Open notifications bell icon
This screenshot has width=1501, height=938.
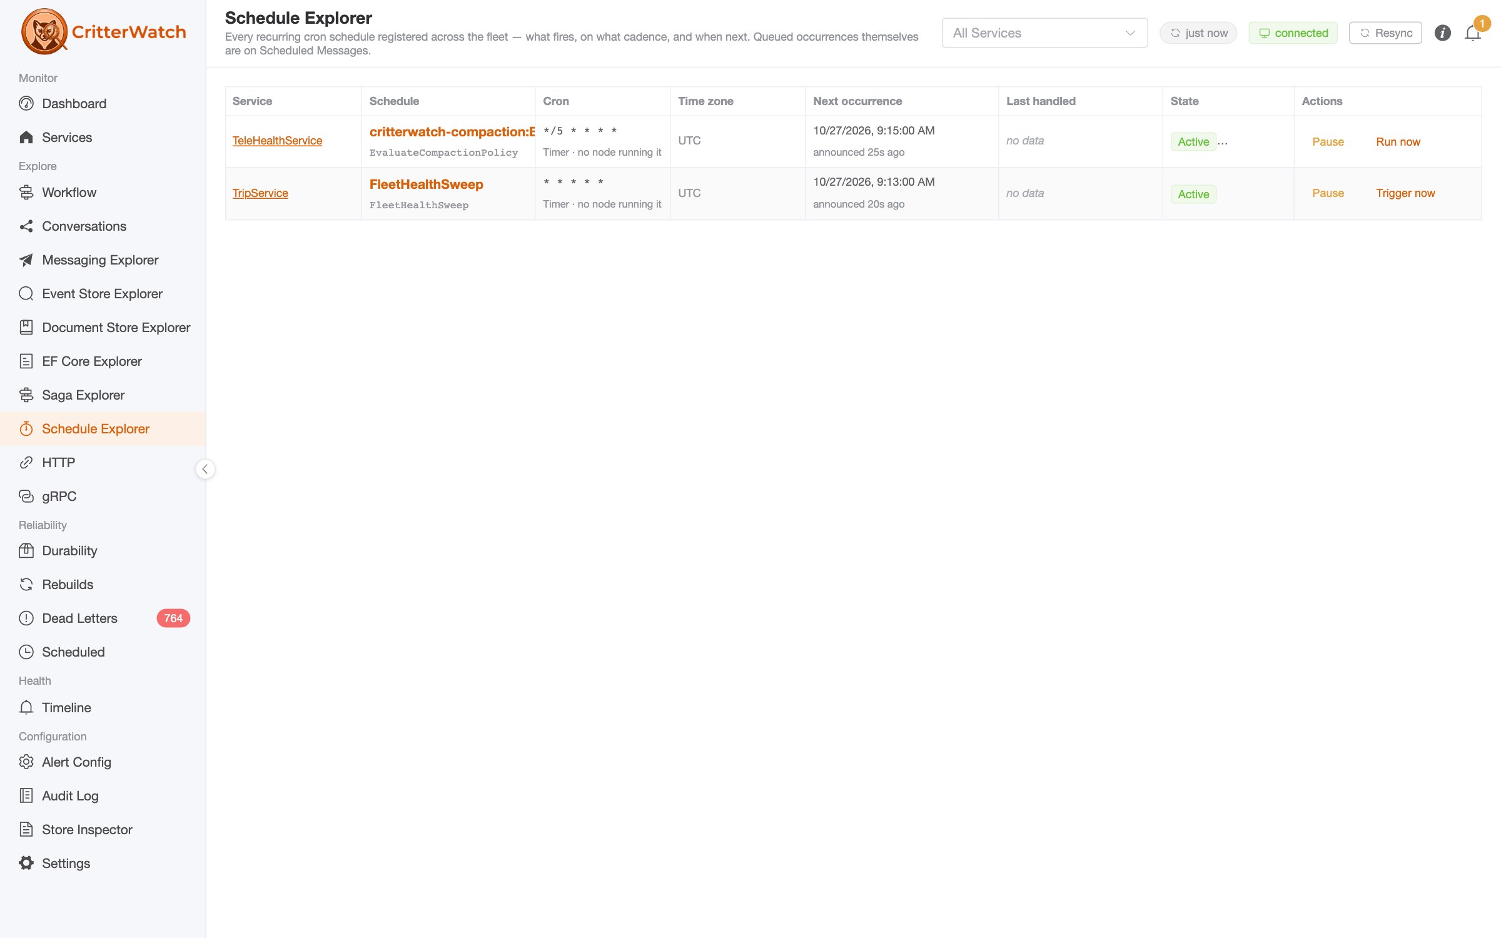(x=1473, y=33)
